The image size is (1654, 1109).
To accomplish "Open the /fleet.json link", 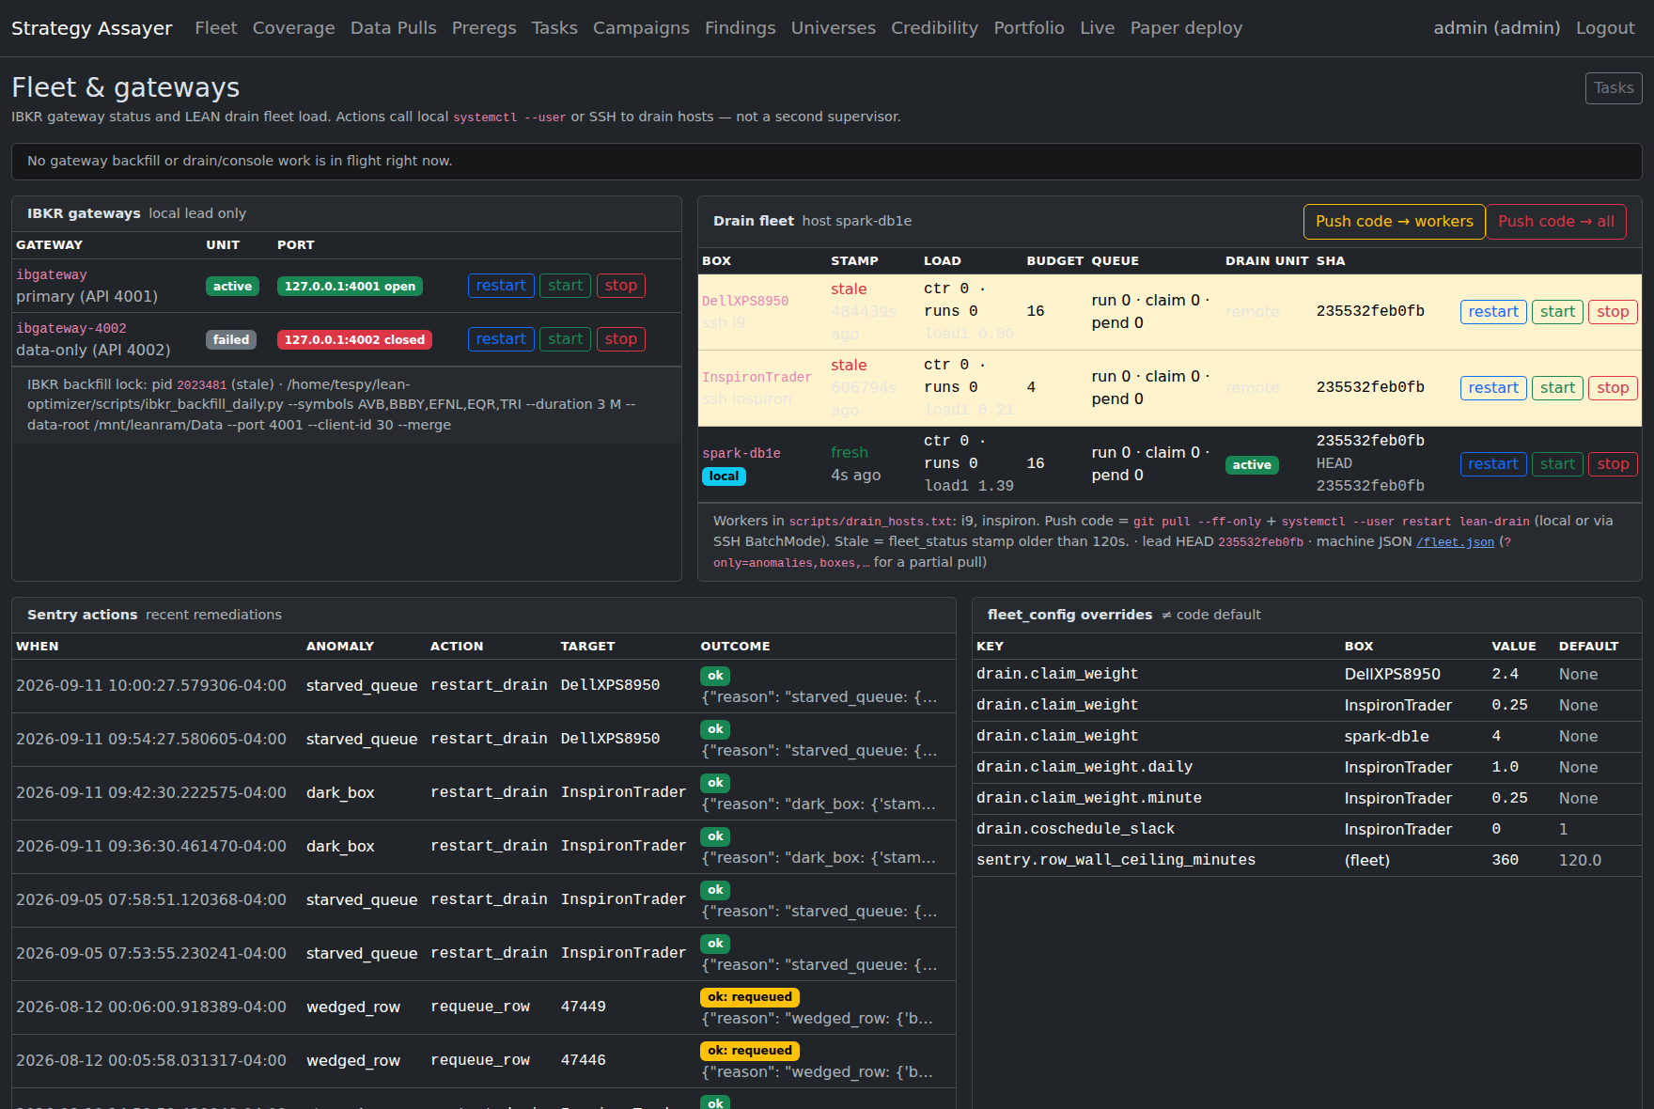I will pos(1455,542).
